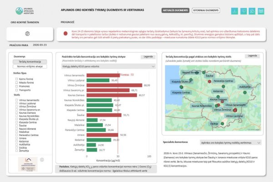Click the value 55,71 beside the Šiauliai bar

point(126,115)
